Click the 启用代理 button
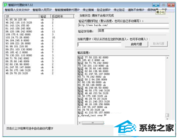177x138 pixels. pyautogui.click(x=136, y=44)
